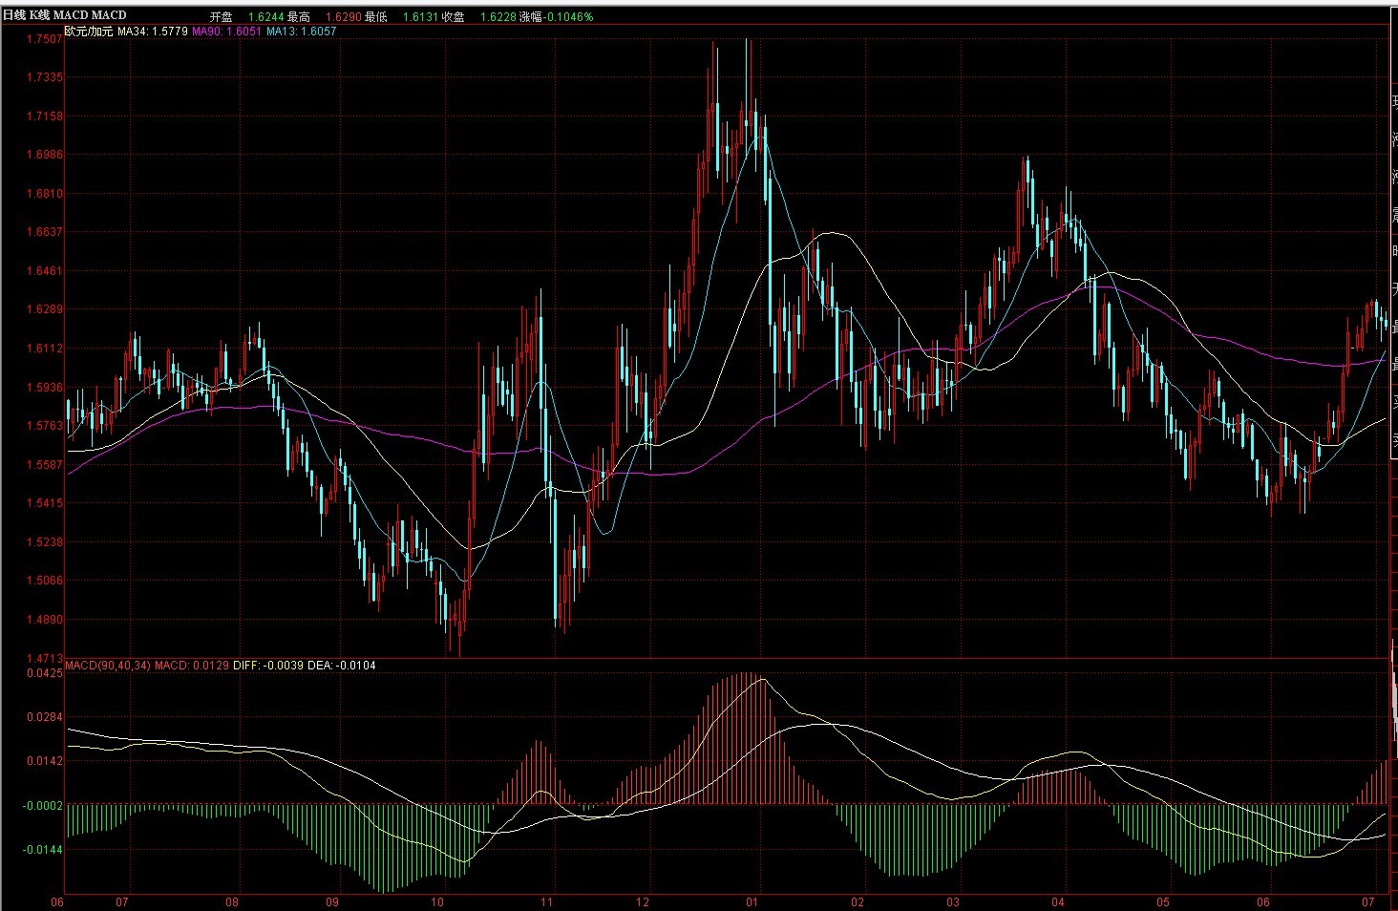The image size is (1398, 911).
Task: Select the 欧元/加元 symbol name
Action: [89, 31]
